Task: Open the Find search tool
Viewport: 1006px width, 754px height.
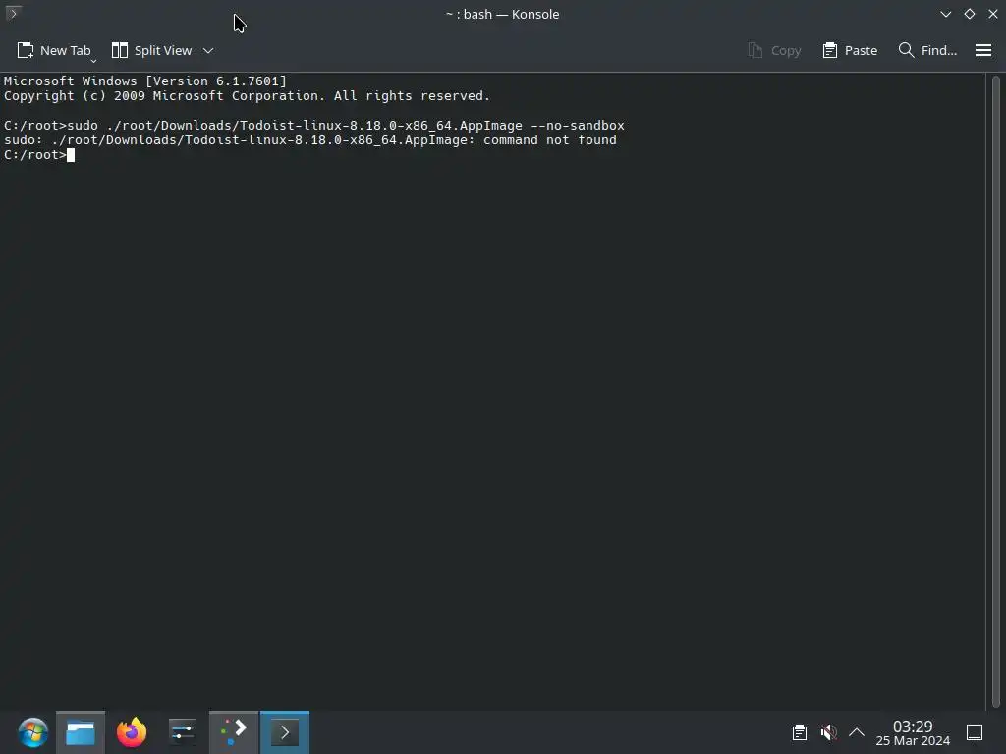Action: tap(927, 51)
